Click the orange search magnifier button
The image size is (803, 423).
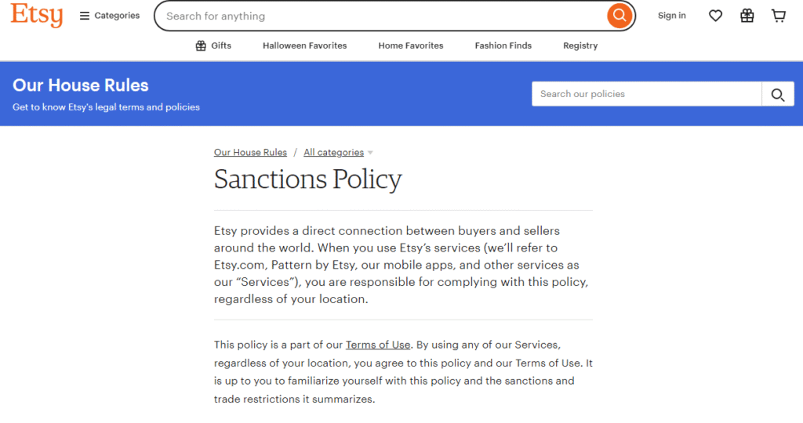(620, 16)
